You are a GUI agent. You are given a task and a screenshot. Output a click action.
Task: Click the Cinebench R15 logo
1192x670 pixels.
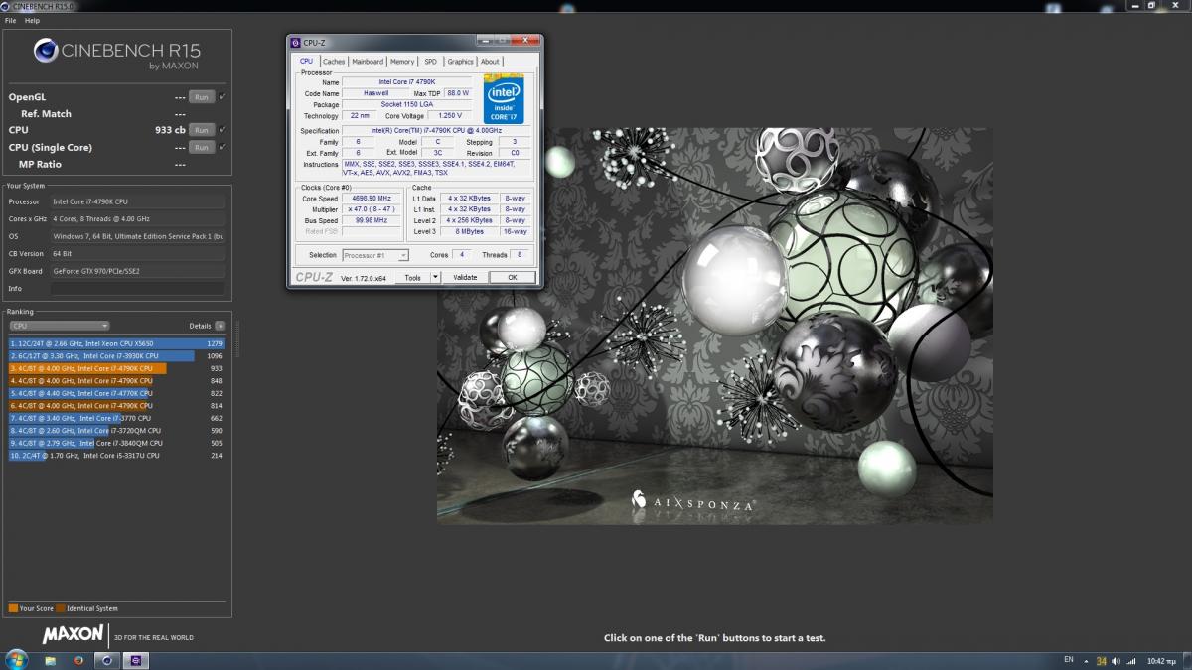pos(115,54)
